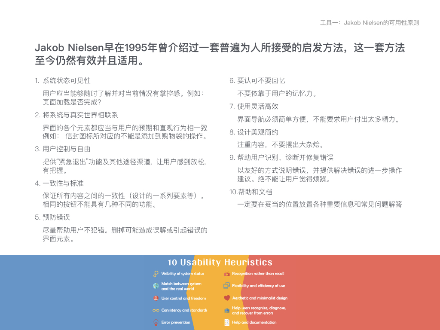Click the sentence 注重内容，不要摆出大杂烩。
The height and width of the screenshot is (330, 440).
[281, 145]
